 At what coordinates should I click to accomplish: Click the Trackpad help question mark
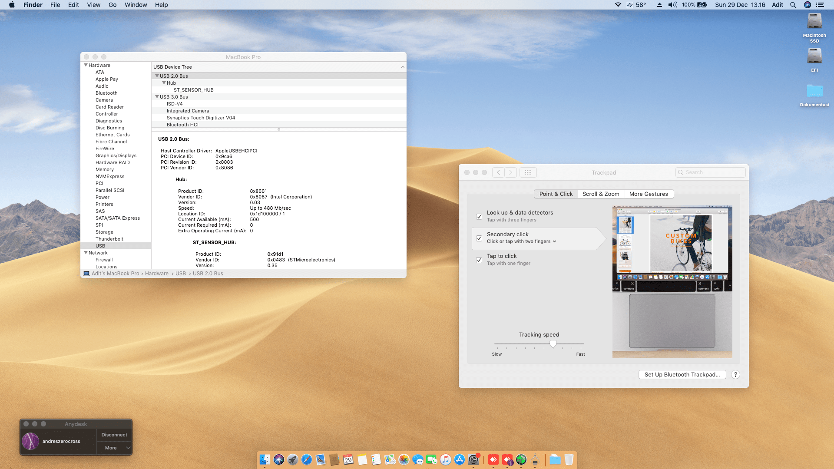(735, 375)
